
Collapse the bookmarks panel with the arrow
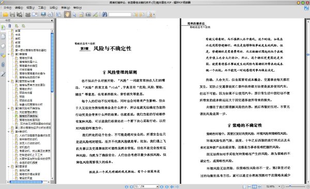click(52, 20)
